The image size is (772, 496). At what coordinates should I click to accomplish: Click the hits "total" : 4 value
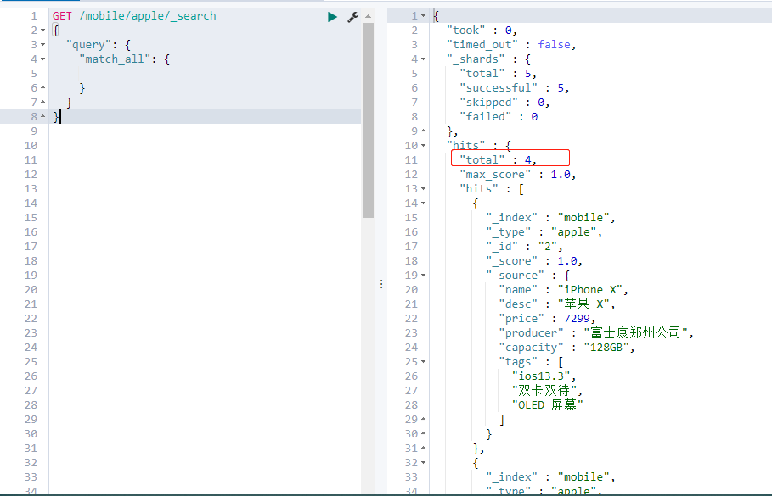coord(527,159)
